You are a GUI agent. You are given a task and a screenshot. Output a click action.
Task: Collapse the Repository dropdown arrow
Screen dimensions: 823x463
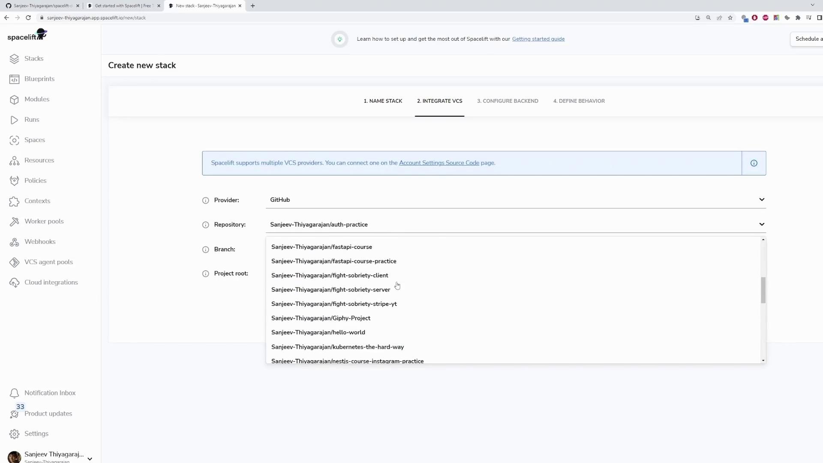[761, 224]
